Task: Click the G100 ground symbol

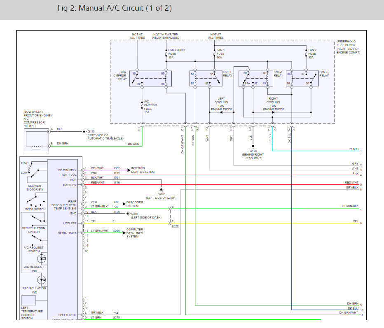Action: coord(253,146)
